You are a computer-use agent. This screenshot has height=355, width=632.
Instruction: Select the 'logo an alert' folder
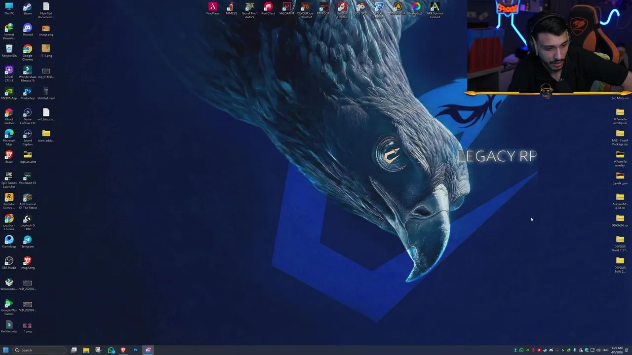tap(27, 157)
